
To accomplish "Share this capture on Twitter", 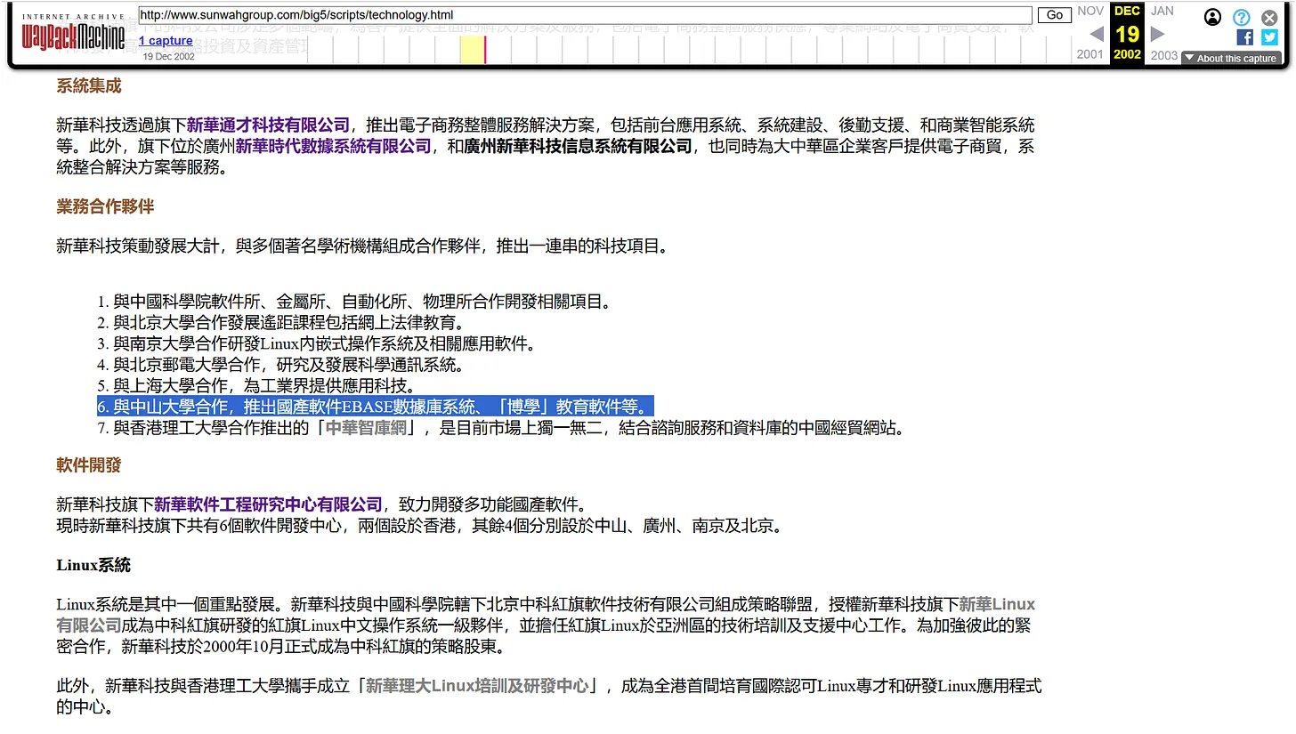I will tap(1269, 37).
